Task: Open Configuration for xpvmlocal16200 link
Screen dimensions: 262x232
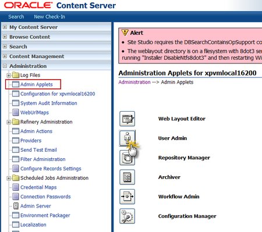Action: tap(58, 94)
